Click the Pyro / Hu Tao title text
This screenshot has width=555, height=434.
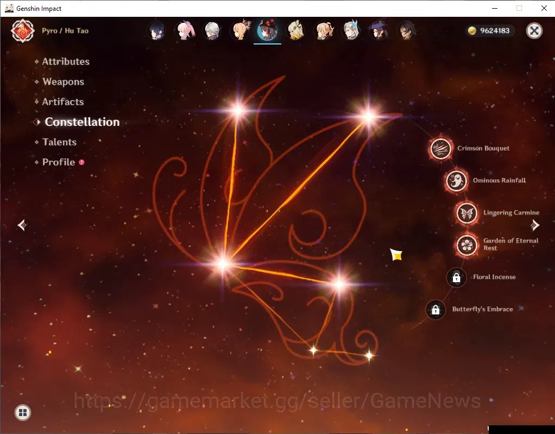65,31
